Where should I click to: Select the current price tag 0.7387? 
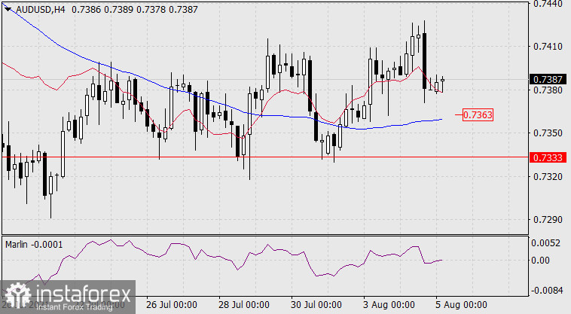click(x=545, y=79)
